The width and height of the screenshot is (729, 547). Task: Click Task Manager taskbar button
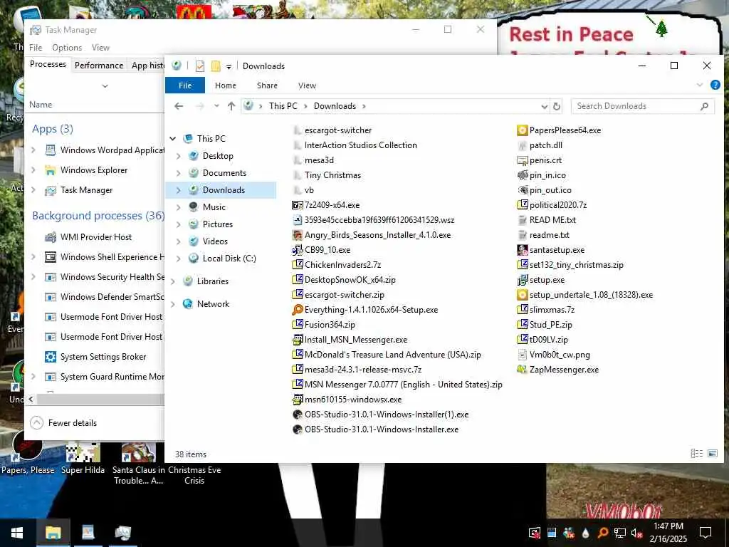[x=122, y=533]
